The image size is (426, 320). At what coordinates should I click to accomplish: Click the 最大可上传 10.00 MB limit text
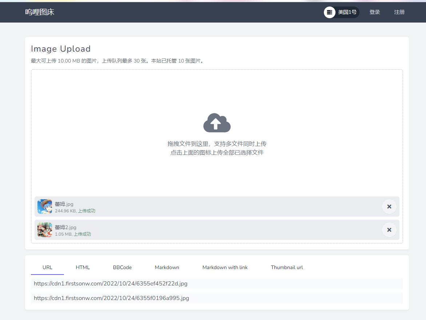[118, 61]
